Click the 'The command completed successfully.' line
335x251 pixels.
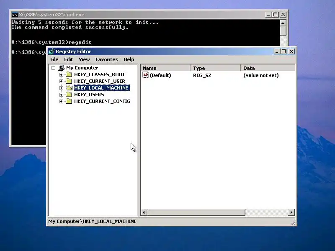point(70,27)
